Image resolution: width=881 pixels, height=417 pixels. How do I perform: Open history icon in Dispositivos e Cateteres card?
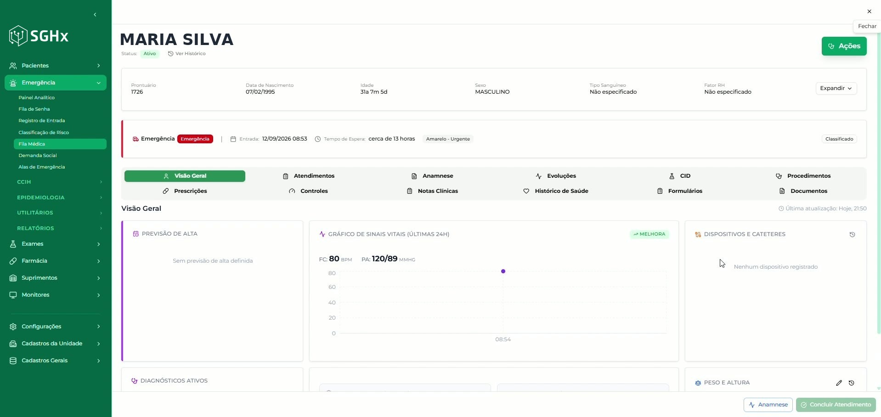click(852, 235)
